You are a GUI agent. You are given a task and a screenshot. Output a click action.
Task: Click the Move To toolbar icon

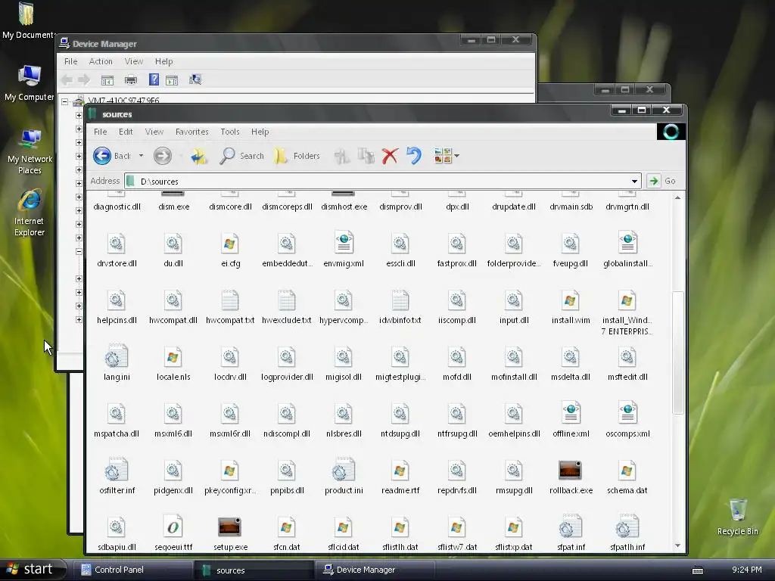[341, 156]
